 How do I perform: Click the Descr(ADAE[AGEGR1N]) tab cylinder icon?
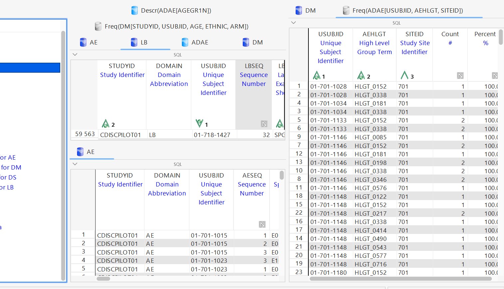click(134, 11)
